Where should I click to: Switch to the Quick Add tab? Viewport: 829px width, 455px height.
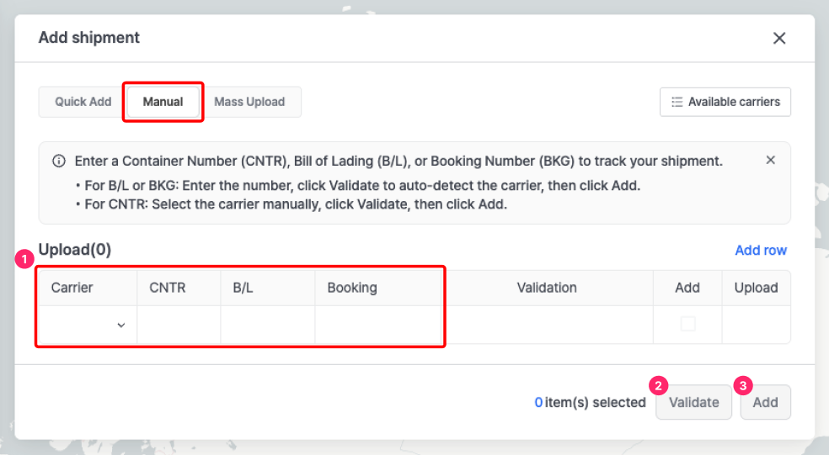[x=83, y=102]
